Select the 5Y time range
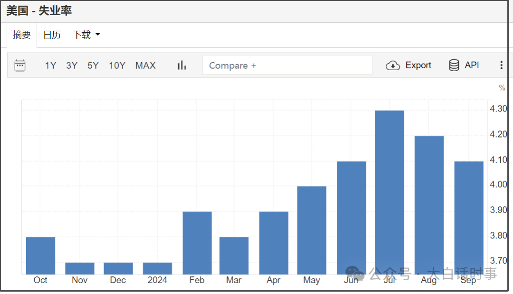The height and width of the screenshot is (294, 513). click(x=93, y=65)
